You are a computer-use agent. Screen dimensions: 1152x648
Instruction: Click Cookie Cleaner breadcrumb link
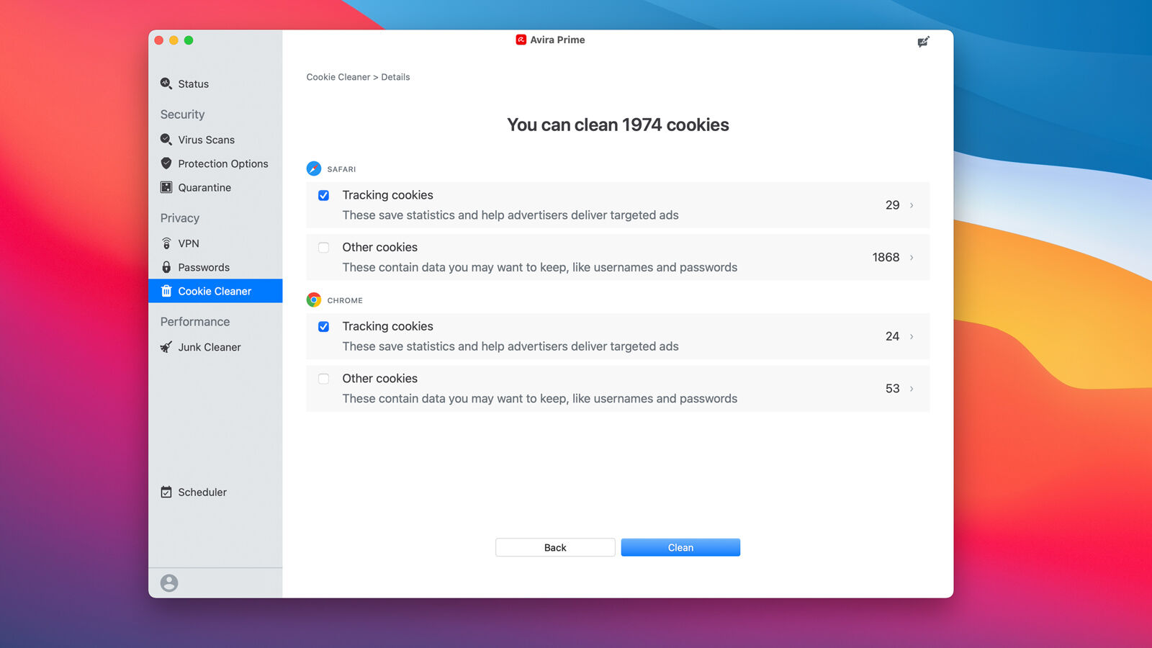[x=338, y=77]
